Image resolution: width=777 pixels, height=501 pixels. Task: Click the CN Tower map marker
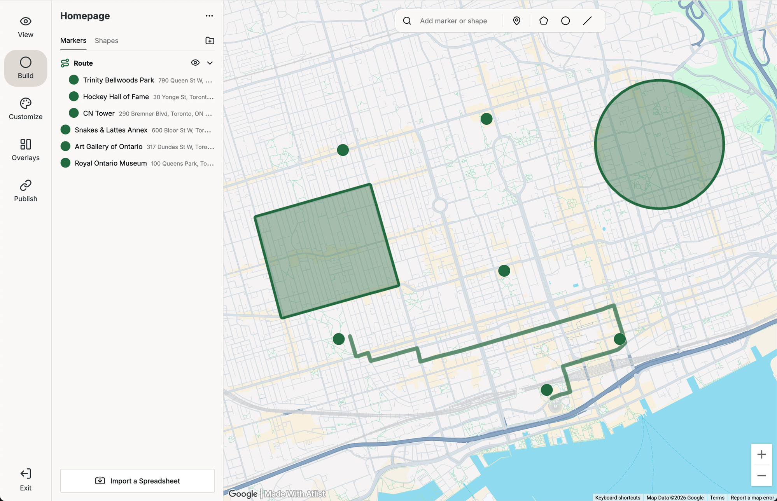[547, 390]
